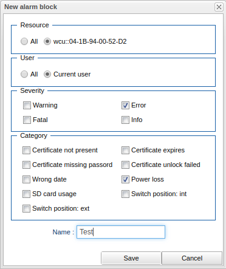Image resolution: width=226 pixels, height=269 pixels.
Task: Enable the Info severity checkbox
Action: (x=125, y=120)
